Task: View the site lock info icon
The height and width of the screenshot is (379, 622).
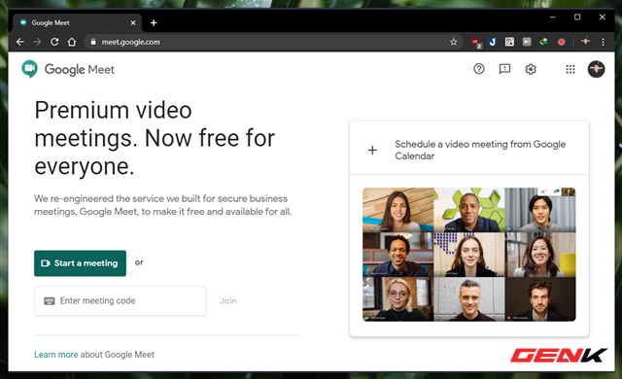Action: click(93, 42)
